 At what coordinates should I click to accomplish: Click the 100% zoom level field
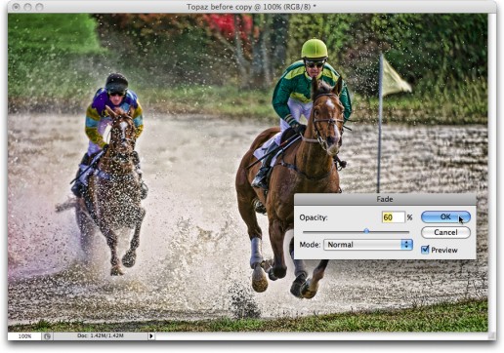[x=24, y=336]
